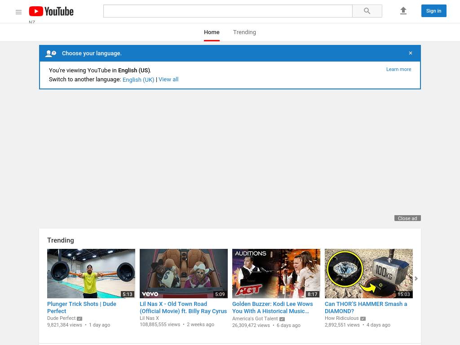Click How Ridiculous verified badge

[363, 318]
